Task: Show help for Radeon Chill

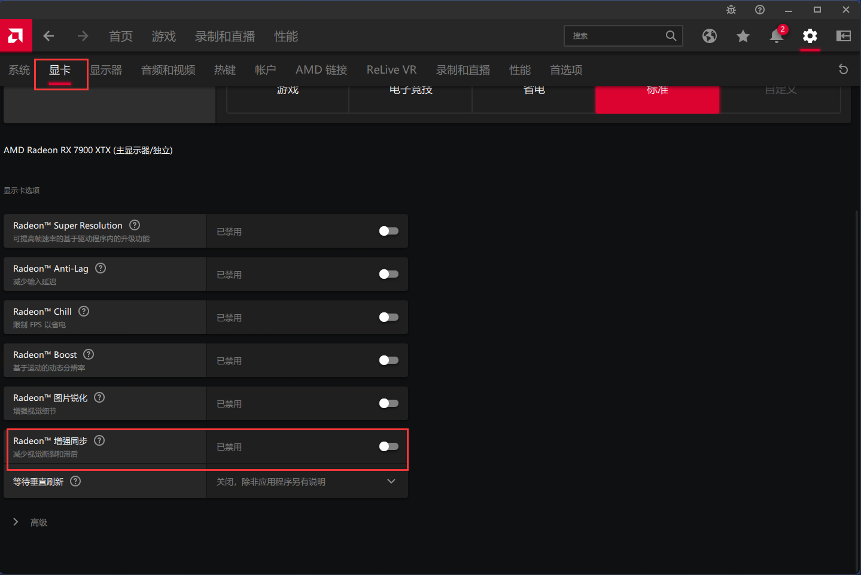Action: 84,311
